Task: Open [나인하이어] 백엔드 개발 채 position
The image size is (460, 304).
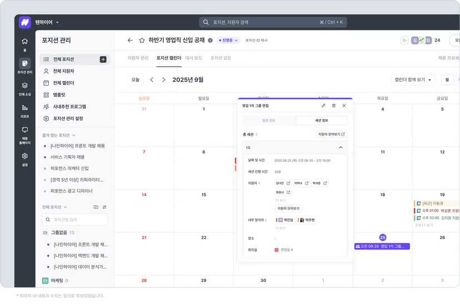Action: pos(81,256)
